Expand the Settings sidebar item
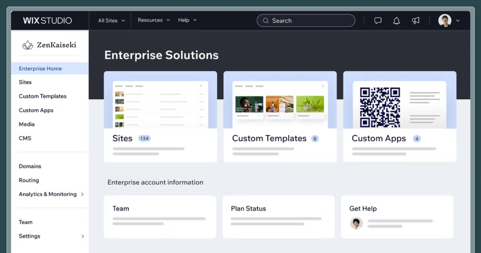Screen dimensions: 481x253 pos(82,236)
